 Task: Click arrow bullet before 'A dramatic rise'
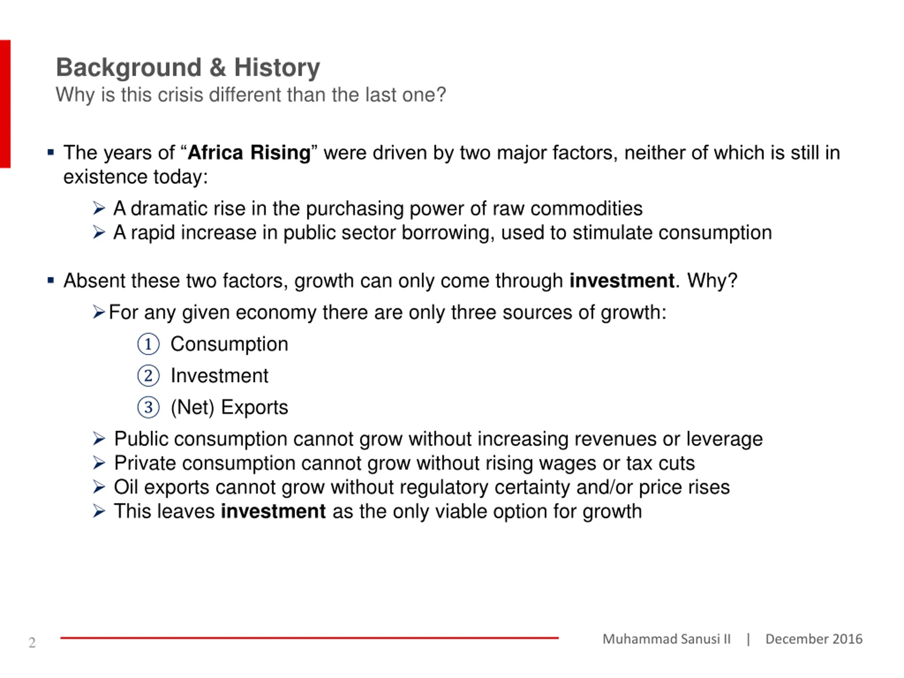tap(99, 208)
